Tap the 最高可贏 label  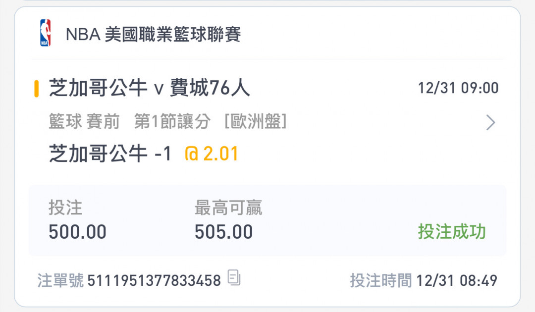coord(228,208)
